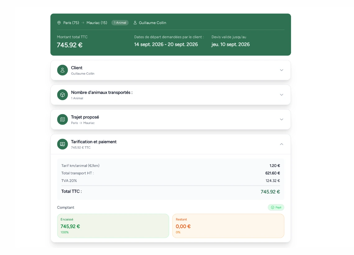Click the 1 Animal subtitle under animaux transportés

click(77, 98)
